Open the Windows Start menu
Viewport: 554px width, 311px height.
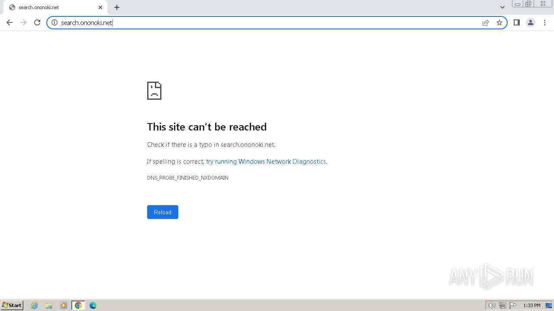coord(12,305)
